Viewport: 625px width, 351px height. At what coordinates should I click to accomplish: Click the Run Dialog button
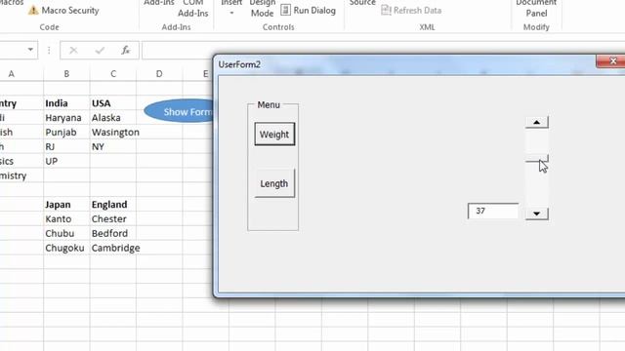309,11
